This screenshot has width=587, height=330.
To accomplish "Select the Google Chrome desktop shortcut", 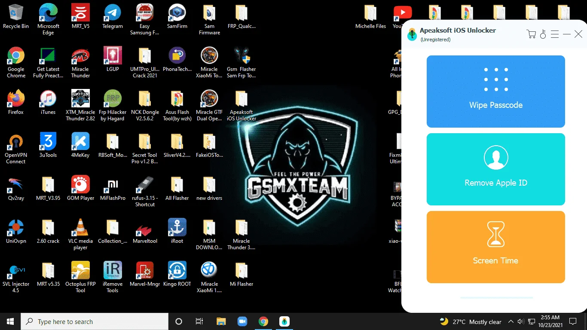I will [x=16, y=62].
